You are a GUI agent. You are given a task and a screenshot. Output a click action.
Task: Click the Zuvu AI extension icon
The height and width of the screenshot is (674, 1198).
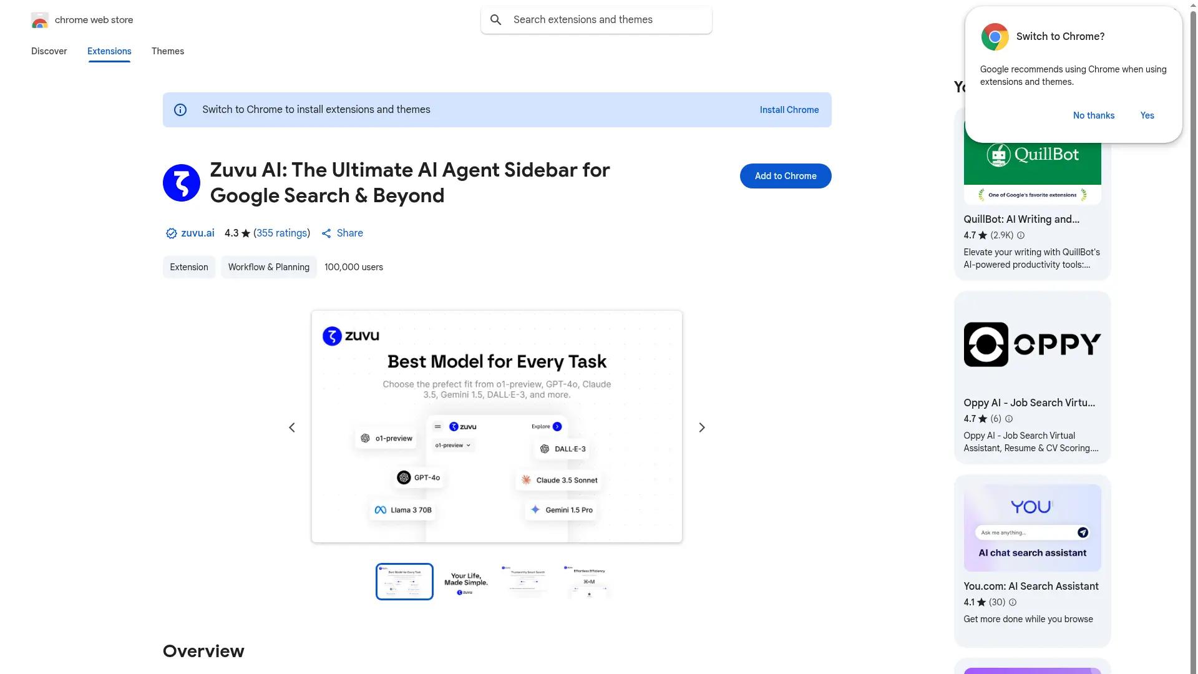click(182, 182)
